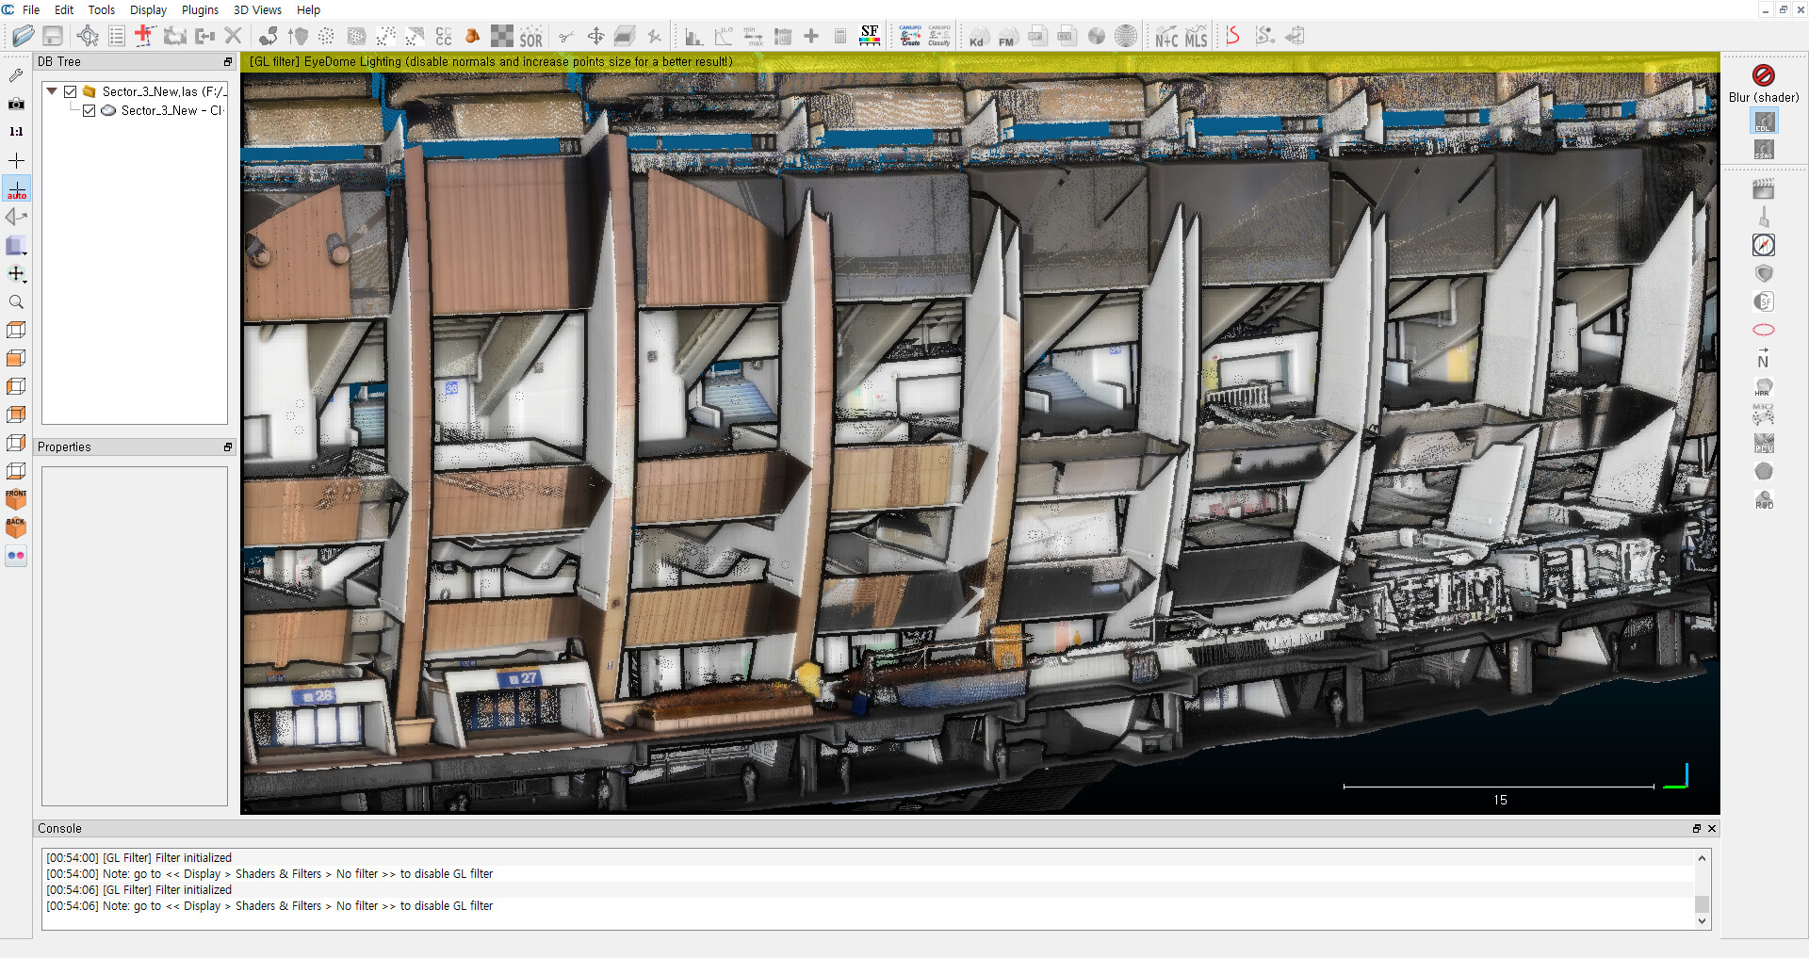Collapse the Sector_3_New.las tree node
Image resolution: width=1809 pixels, height=958 pixels.
(x=53, y=91)
